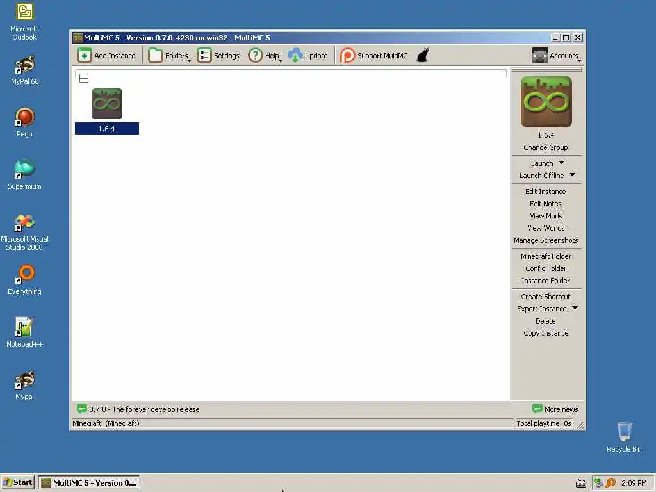Click the network tray icon beside the magnifier
This screenshot has height=492, width=656.
[x=599, y=483]
